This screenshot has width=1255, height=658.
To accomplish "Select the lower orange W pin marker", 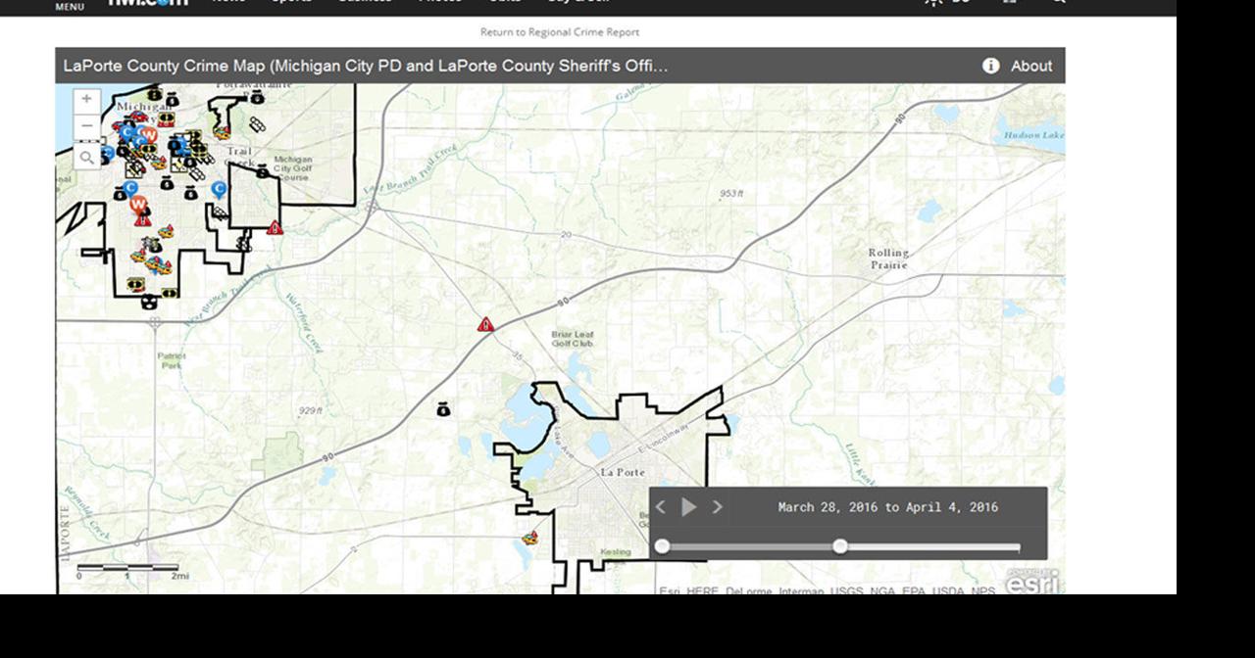I will [139, 205].
